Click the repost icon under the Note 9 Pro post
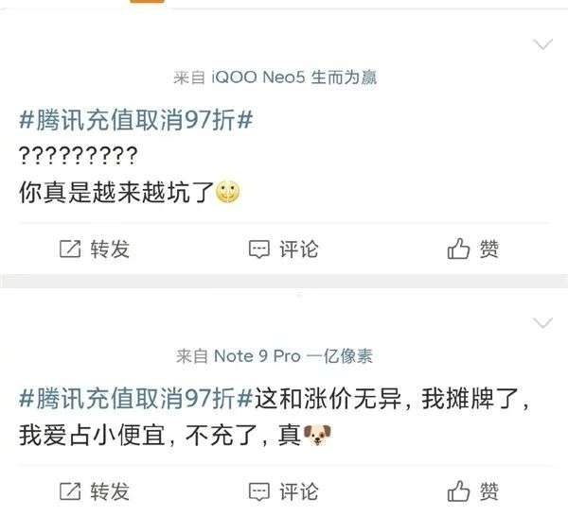This screenshot has width=568, height=516. [70, 491]
